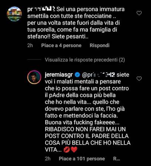Click the line beside "Visualizza le risposte precedenti"
The image size is (151, 166).
pos(34,59)
